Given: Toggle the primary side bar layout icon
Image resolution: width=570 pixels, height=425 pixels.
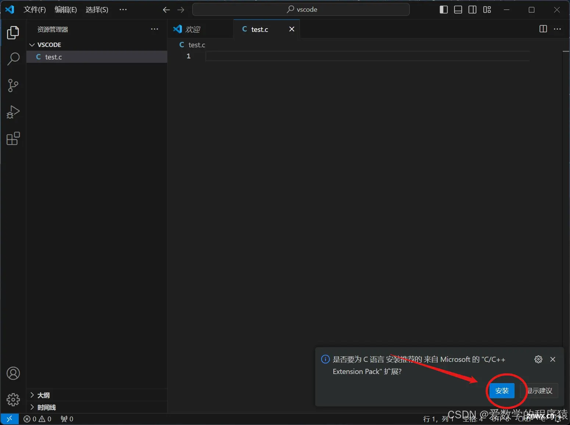Looking at the screenshot, I should click(x=444, y=10).
